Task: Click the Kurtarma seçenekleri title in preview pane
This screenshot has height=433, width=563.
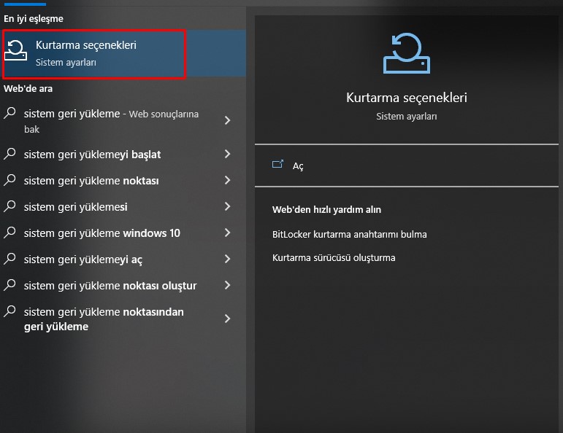Action: tap(407, 98)
